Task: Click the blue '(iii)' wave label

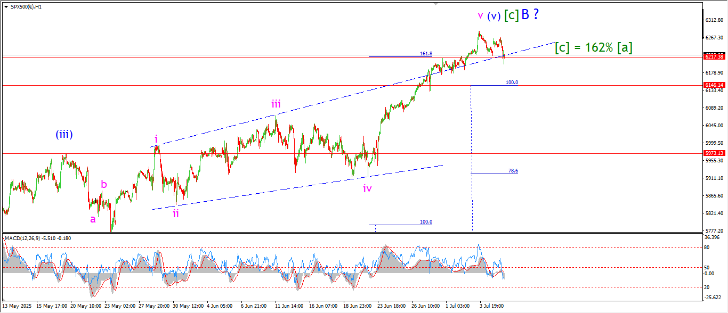Action: (63, 135)
